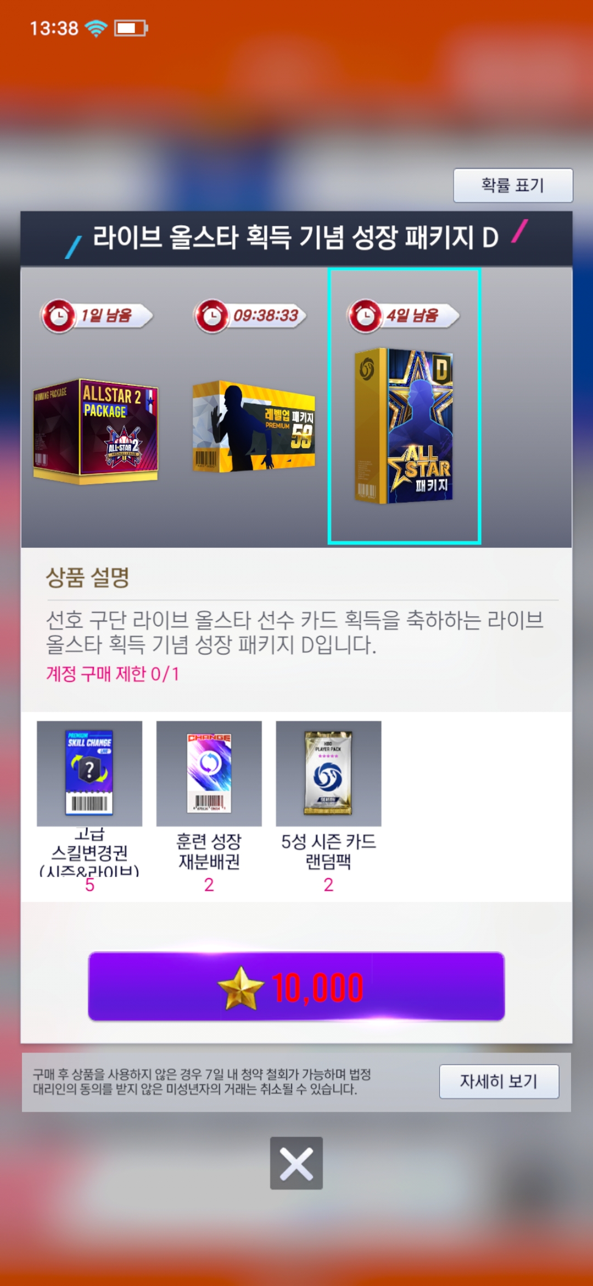Click the 자세히 보기 button
Screen dimensions: 593x1286
pyautogui.click(x=499, y=1081)
